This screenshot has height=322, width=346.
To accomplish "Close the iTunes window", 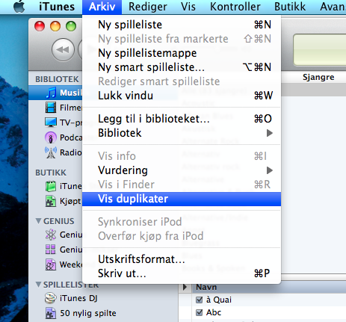I will (x=40, y=26).
